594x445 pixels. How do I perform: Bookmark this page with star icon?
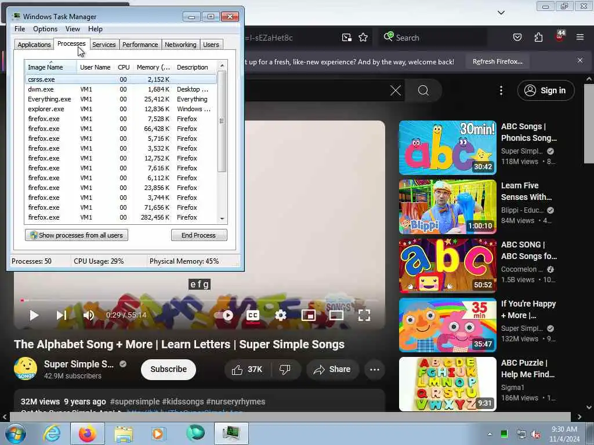coord(363,38)
